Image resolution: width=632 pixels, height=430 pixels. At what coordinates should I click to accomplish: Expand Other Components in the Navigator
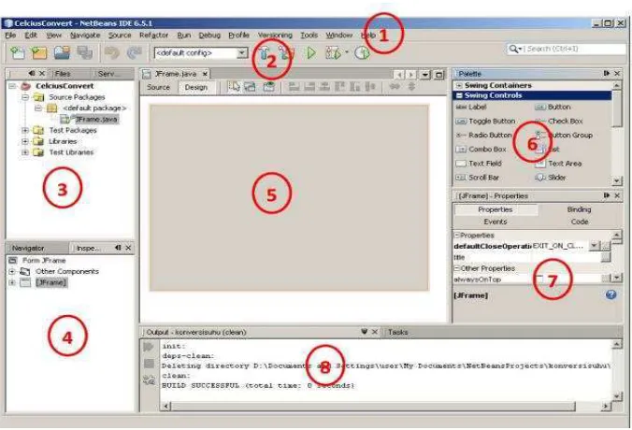click(x=12, y=271)
